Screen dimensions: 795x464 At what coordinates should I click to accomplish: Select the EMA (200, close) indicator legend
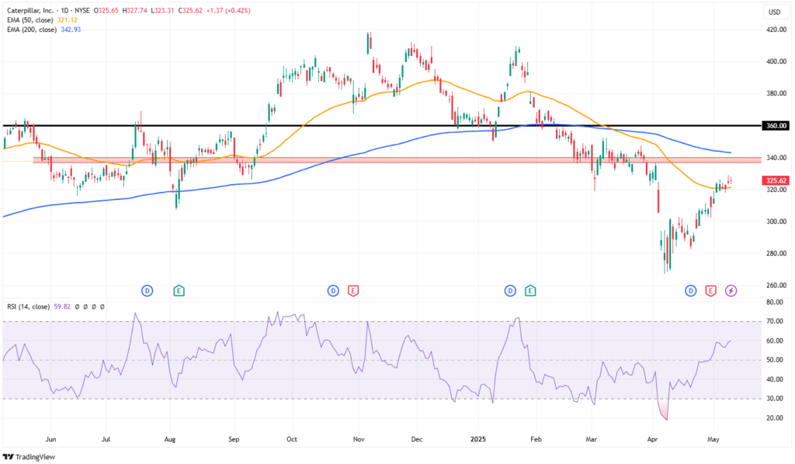(32, 30)
